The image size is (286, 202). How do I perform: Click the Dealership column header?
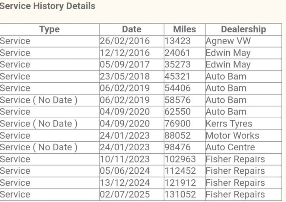click(x=244, y=29)
